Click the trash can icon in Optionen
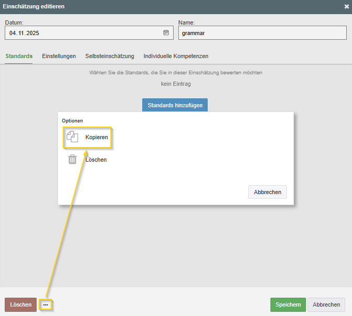The image size is (352, 316). pyautogui.click(x=72, y=160)
